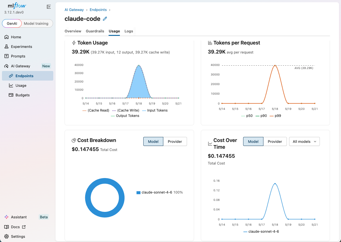Open Prompts in sidebar
The image size is (341, 242).
pos(28,56)
